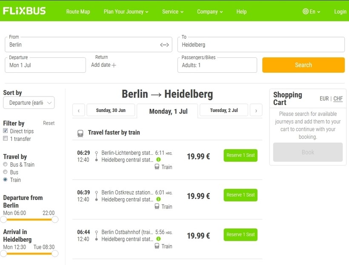Go to the next day arrow

(x=256, y=111)
